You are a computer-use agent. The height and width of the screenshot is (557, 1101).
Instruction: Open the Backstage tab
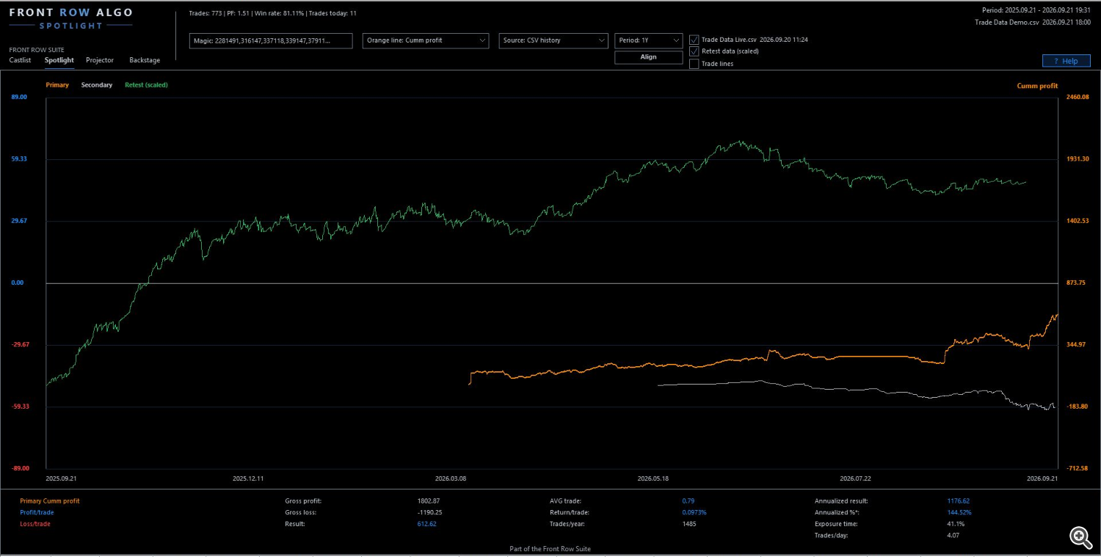coord(145,60)
